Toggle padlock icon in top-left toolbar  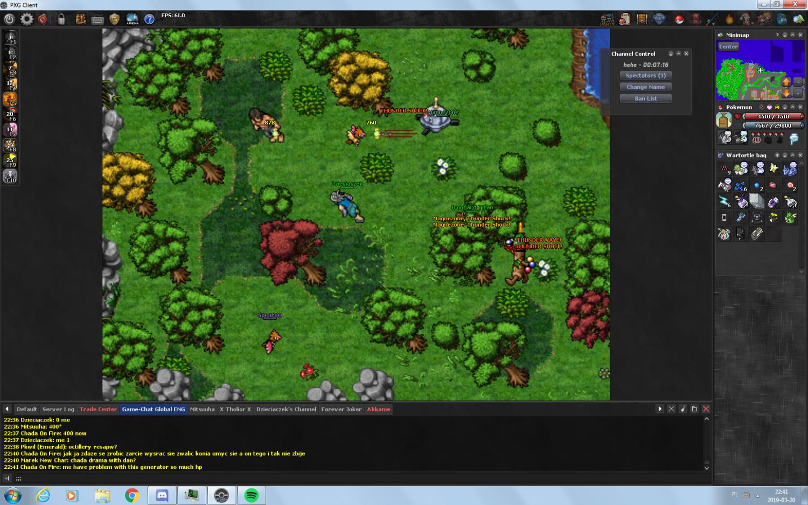[61, 19]
